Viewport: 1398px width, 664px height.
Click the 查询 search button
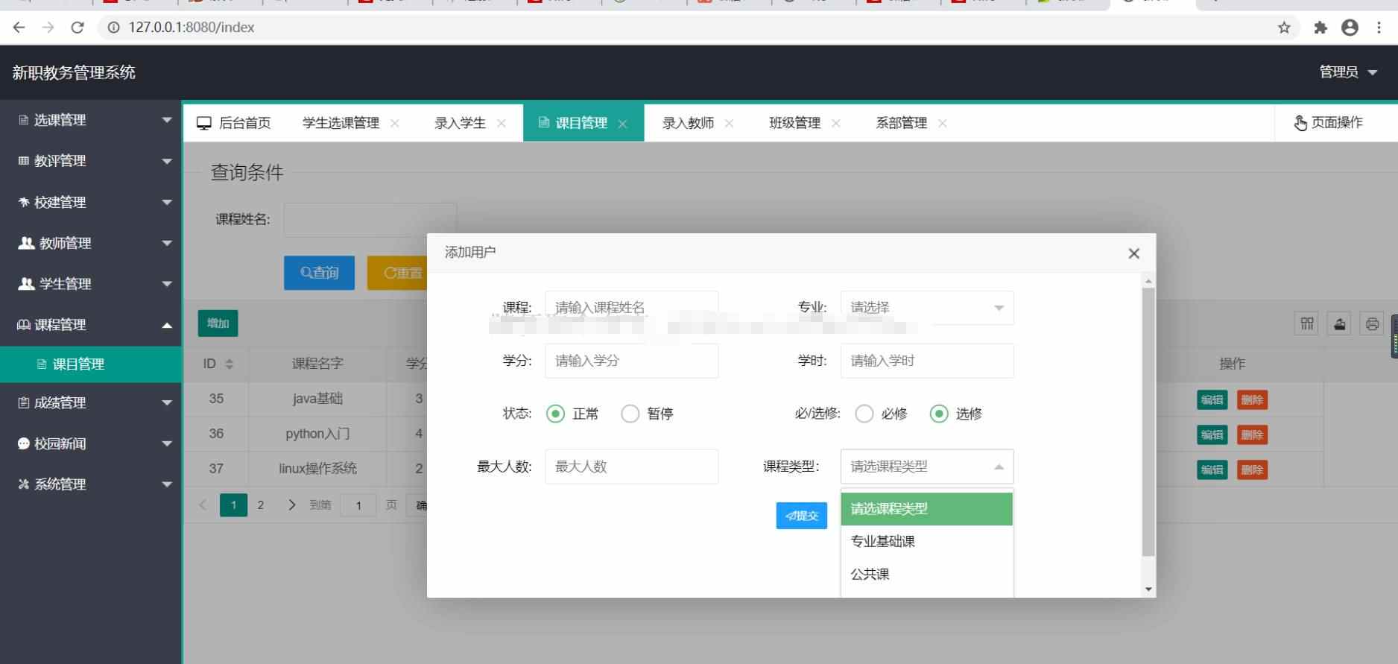[x=319, y=273]
